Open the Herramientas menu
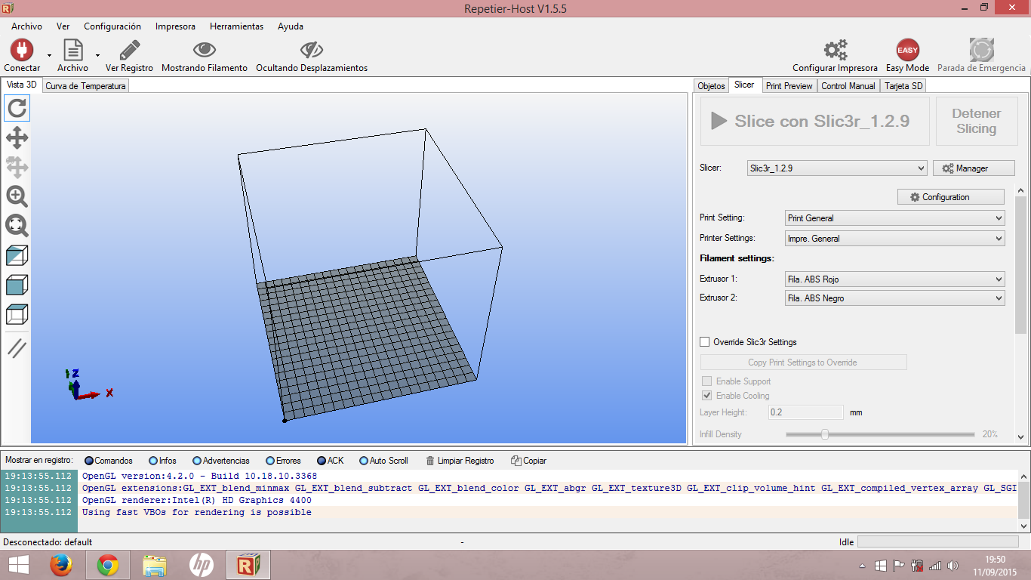 coord(237,26)
